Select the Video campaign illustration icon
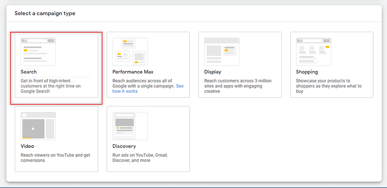Image resolution: width=387 pixels, height=188 pixels. click(x=38, y=126)
